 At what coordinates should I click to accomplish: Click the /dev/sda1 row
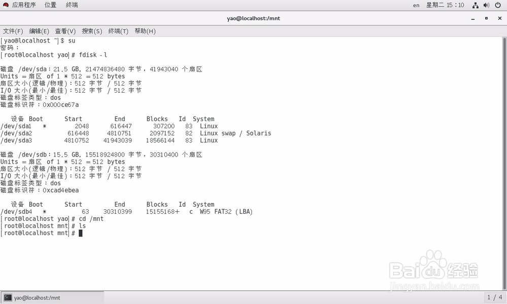click(x=110, y=126)
